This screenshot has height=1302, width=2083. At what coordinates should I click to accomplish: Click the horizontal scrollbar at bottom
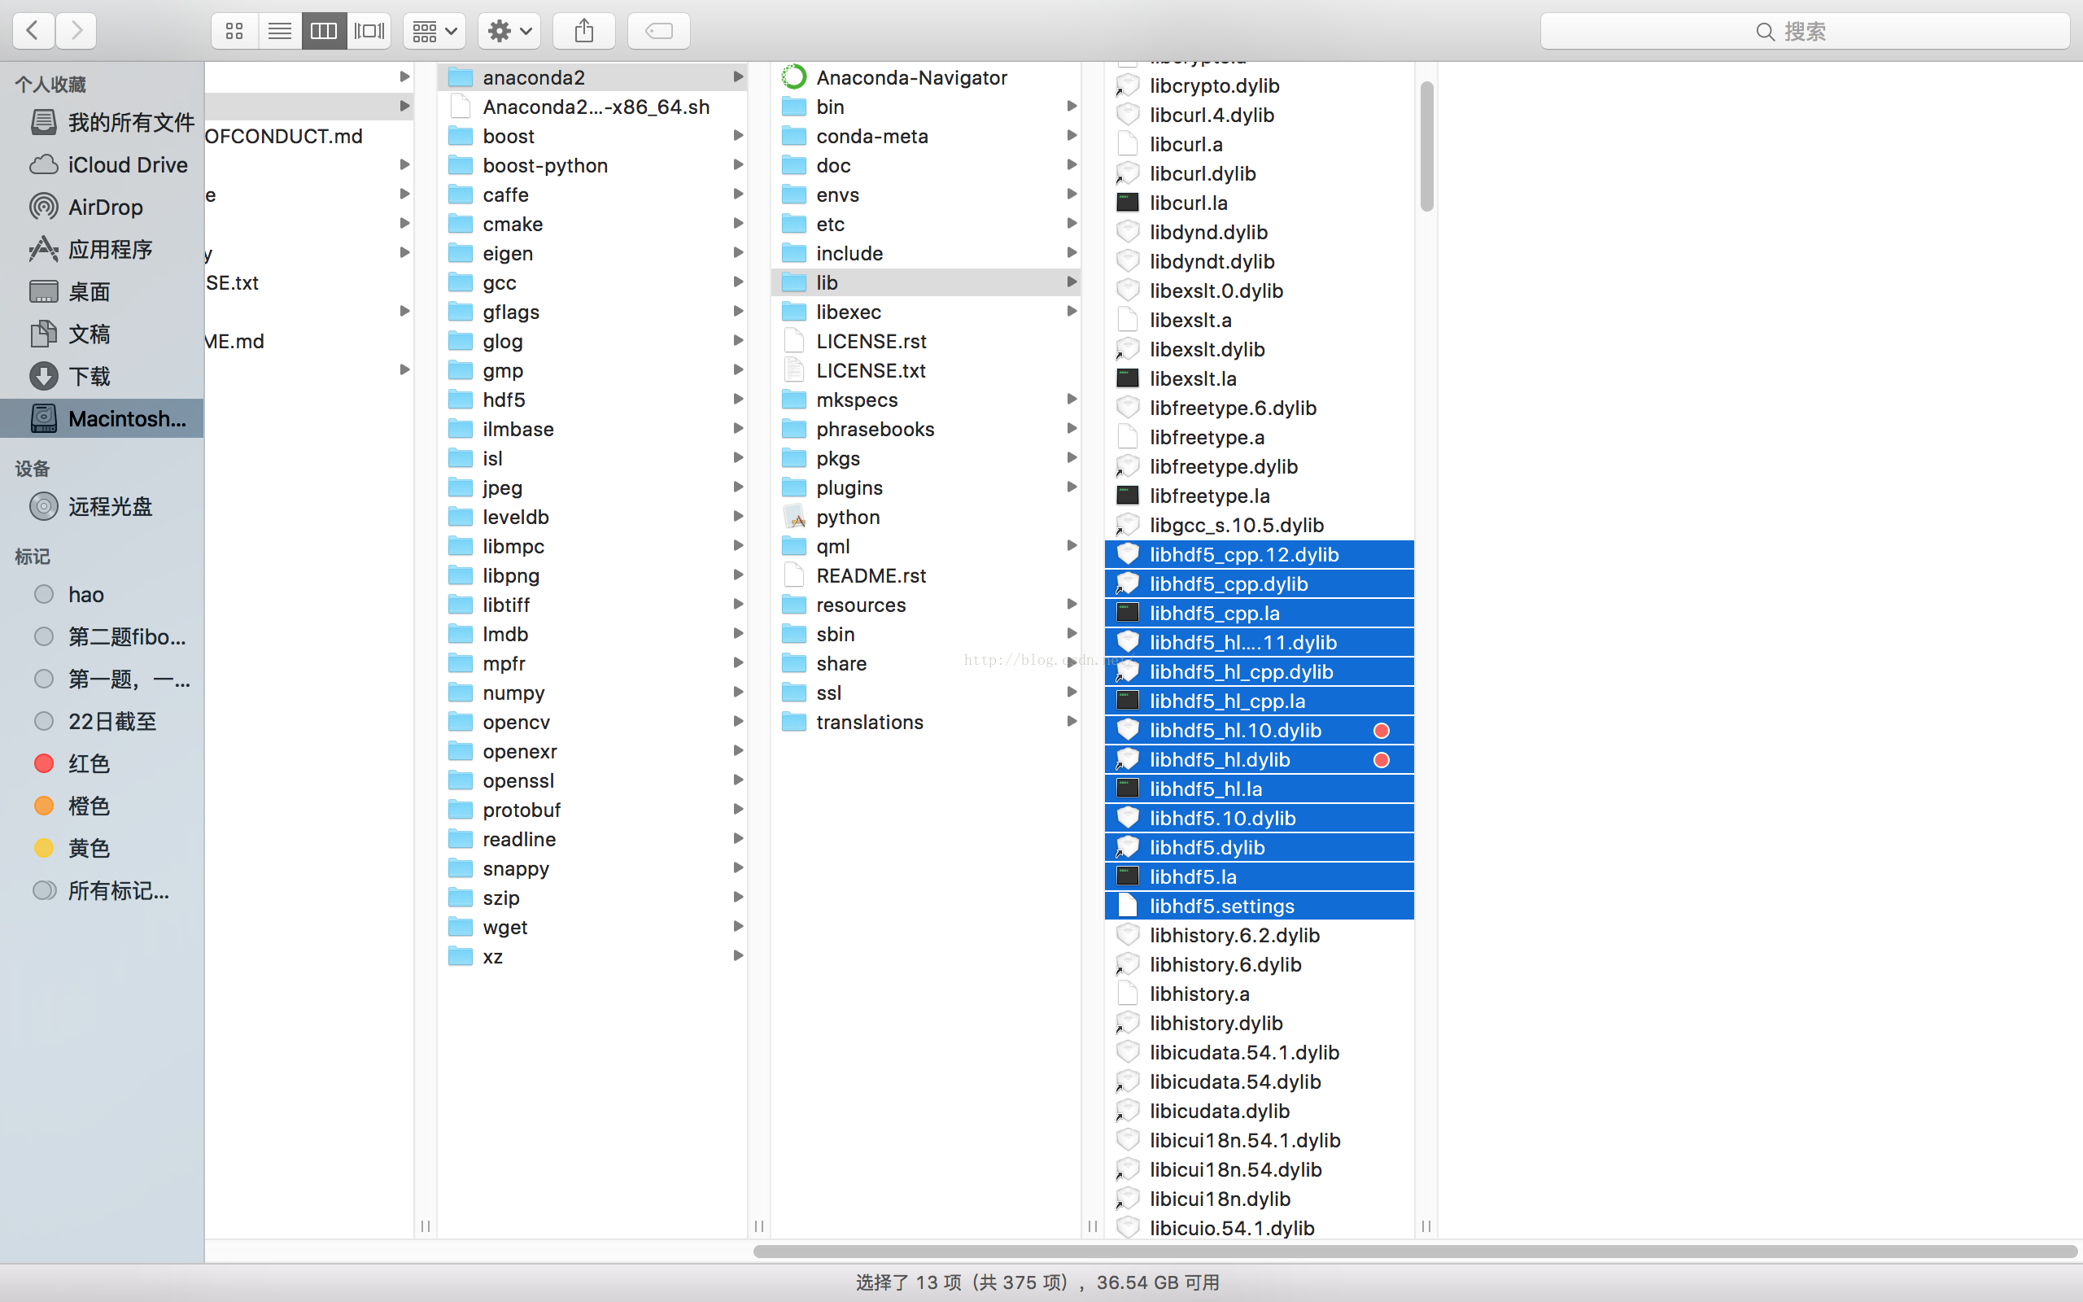tap(1415, 1252)
